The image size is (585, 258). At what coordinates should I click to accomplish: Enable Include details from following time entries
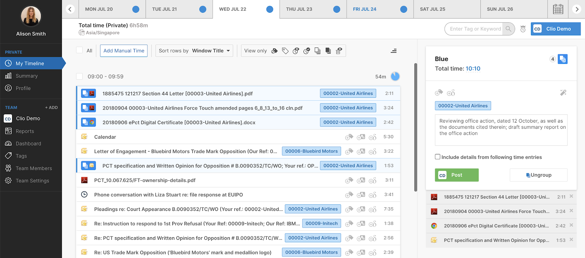[437, 157]
